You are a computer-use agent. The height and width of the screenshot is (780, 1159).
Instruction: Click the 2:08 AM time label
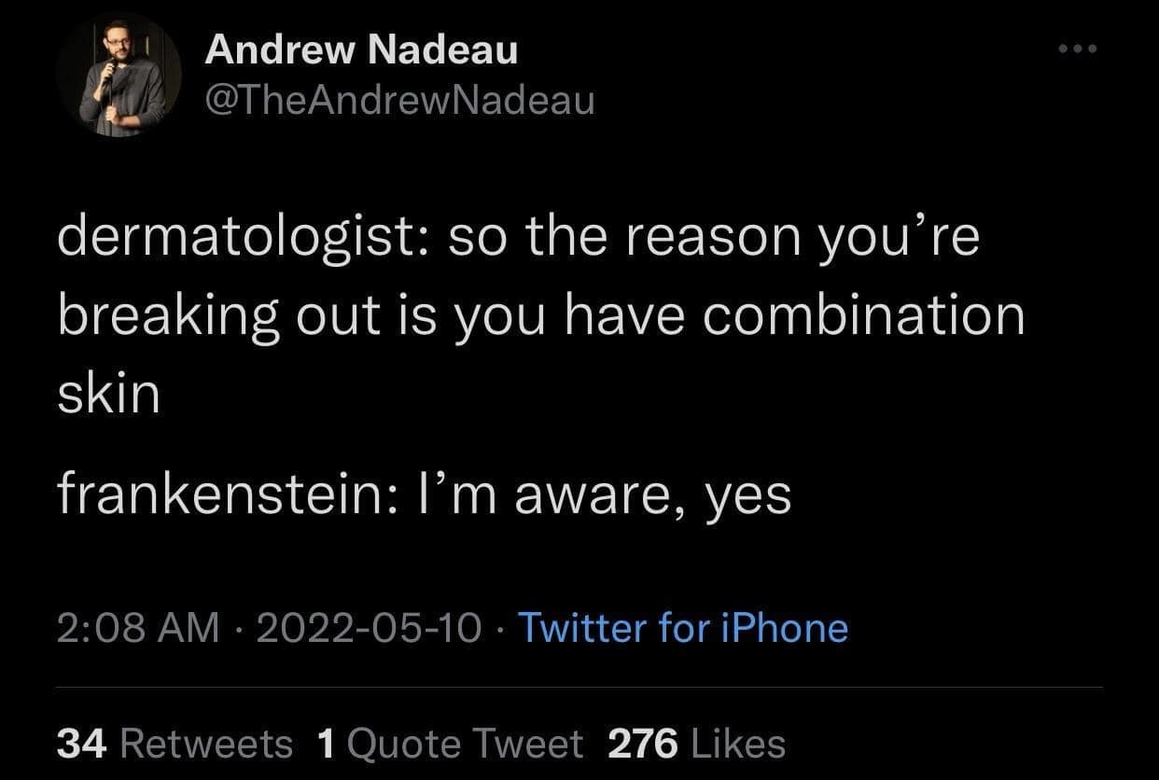coord(131,628)
